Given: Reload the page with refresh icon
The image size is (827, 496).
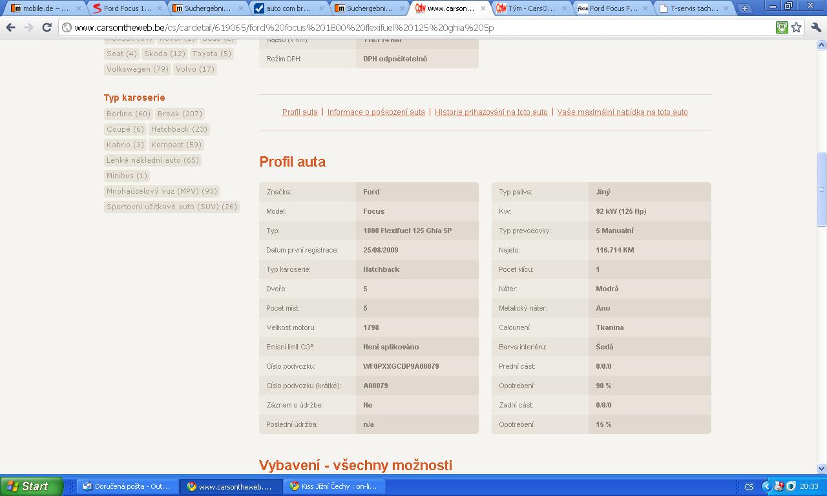Looking at the screenshot, I should (47, 28).
